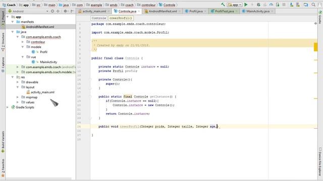The width and height of the screenshot is (323, 181).
Task: Fold the javadoc comment at line 5
Action: coord(90,41)
